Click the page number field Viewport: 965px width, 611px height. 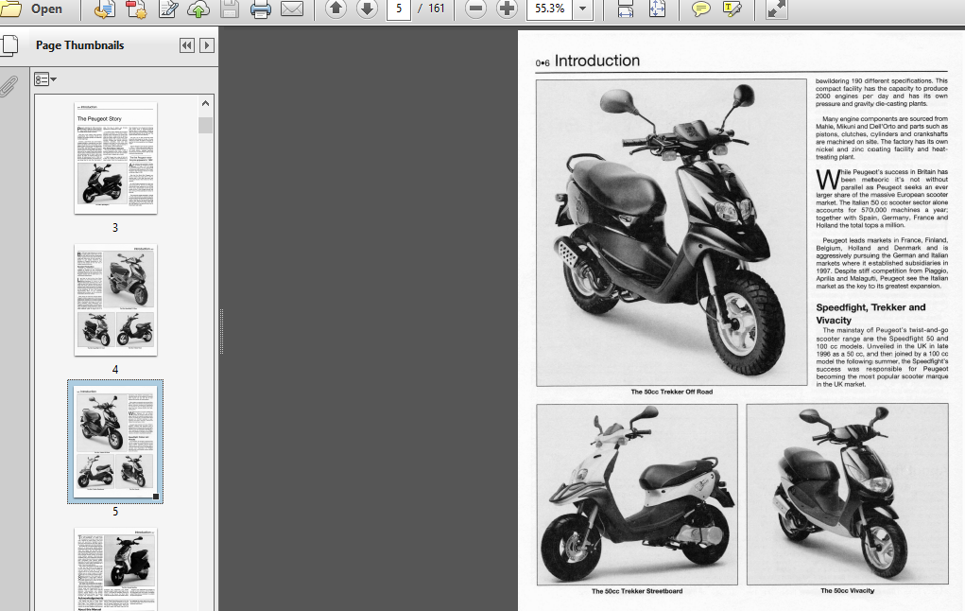point(398,9)
